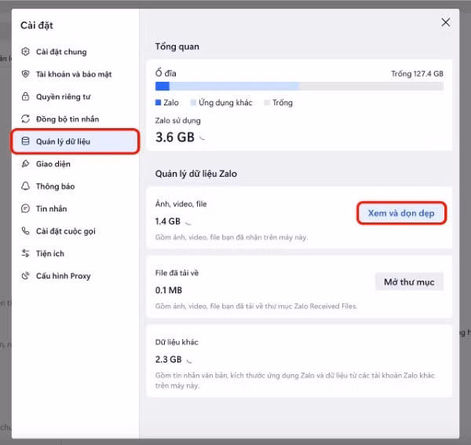Viewport: 471px width, 445px height.
Task: Click the phone icon for Cài đặt cuộc gọi
Action: (26, 231)
